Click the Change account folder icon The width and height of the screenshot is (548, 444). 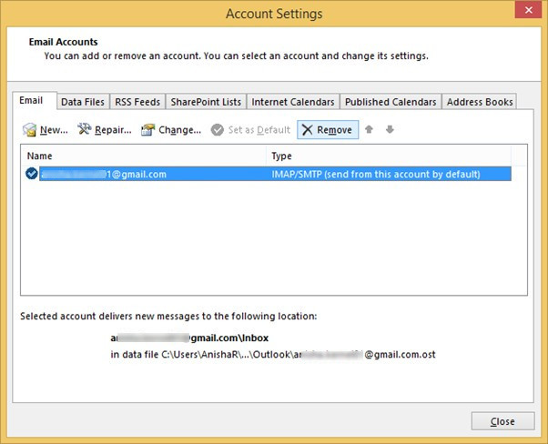[x=147, y=130]
